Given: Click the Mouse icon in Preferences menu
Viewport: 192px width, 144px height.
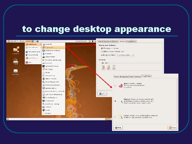Looking at the screenshot, I should tap(43, 73).
